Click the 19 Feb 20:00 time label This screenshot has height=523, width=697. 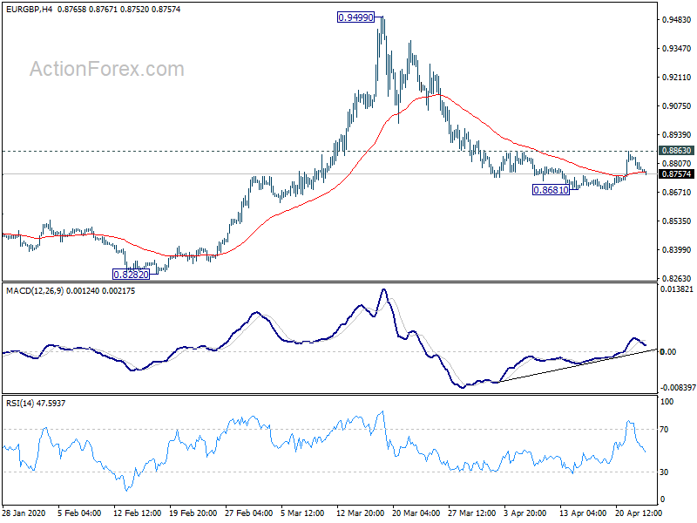(193, 513)
